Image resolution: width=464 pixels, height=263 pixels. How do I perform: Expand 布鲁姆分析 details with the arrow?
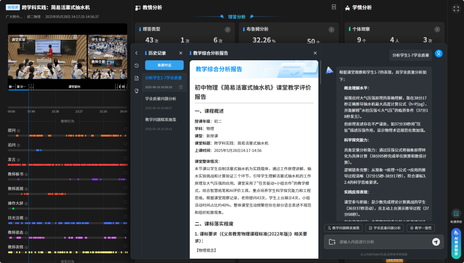(331, 30)
